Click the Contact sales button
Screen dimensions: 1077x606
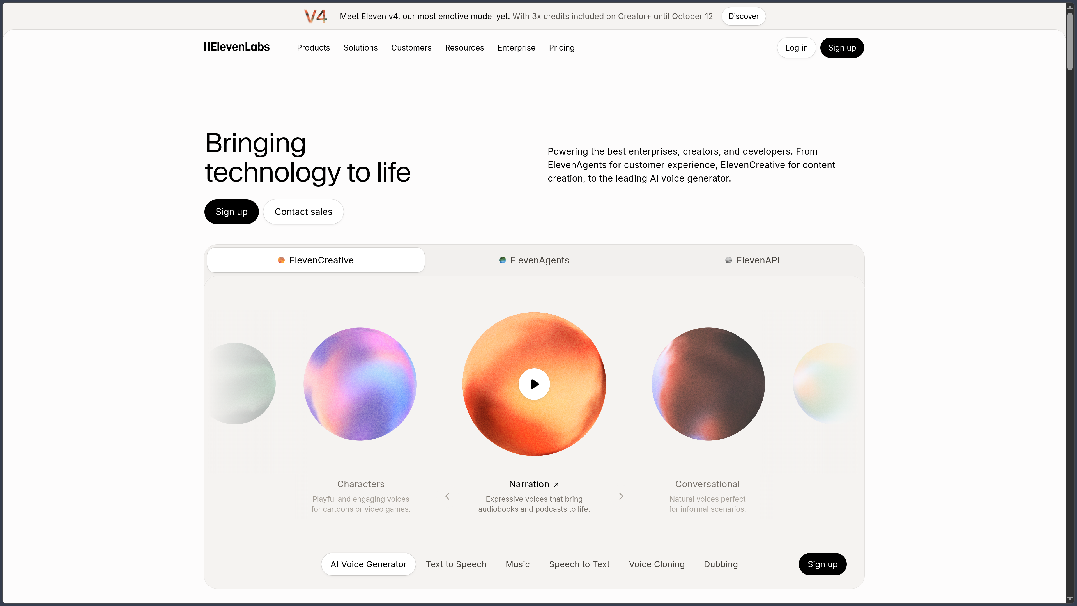[303, 212]
